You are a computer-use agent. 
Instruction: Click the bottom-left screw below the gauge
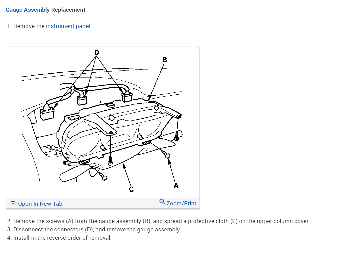103,176
